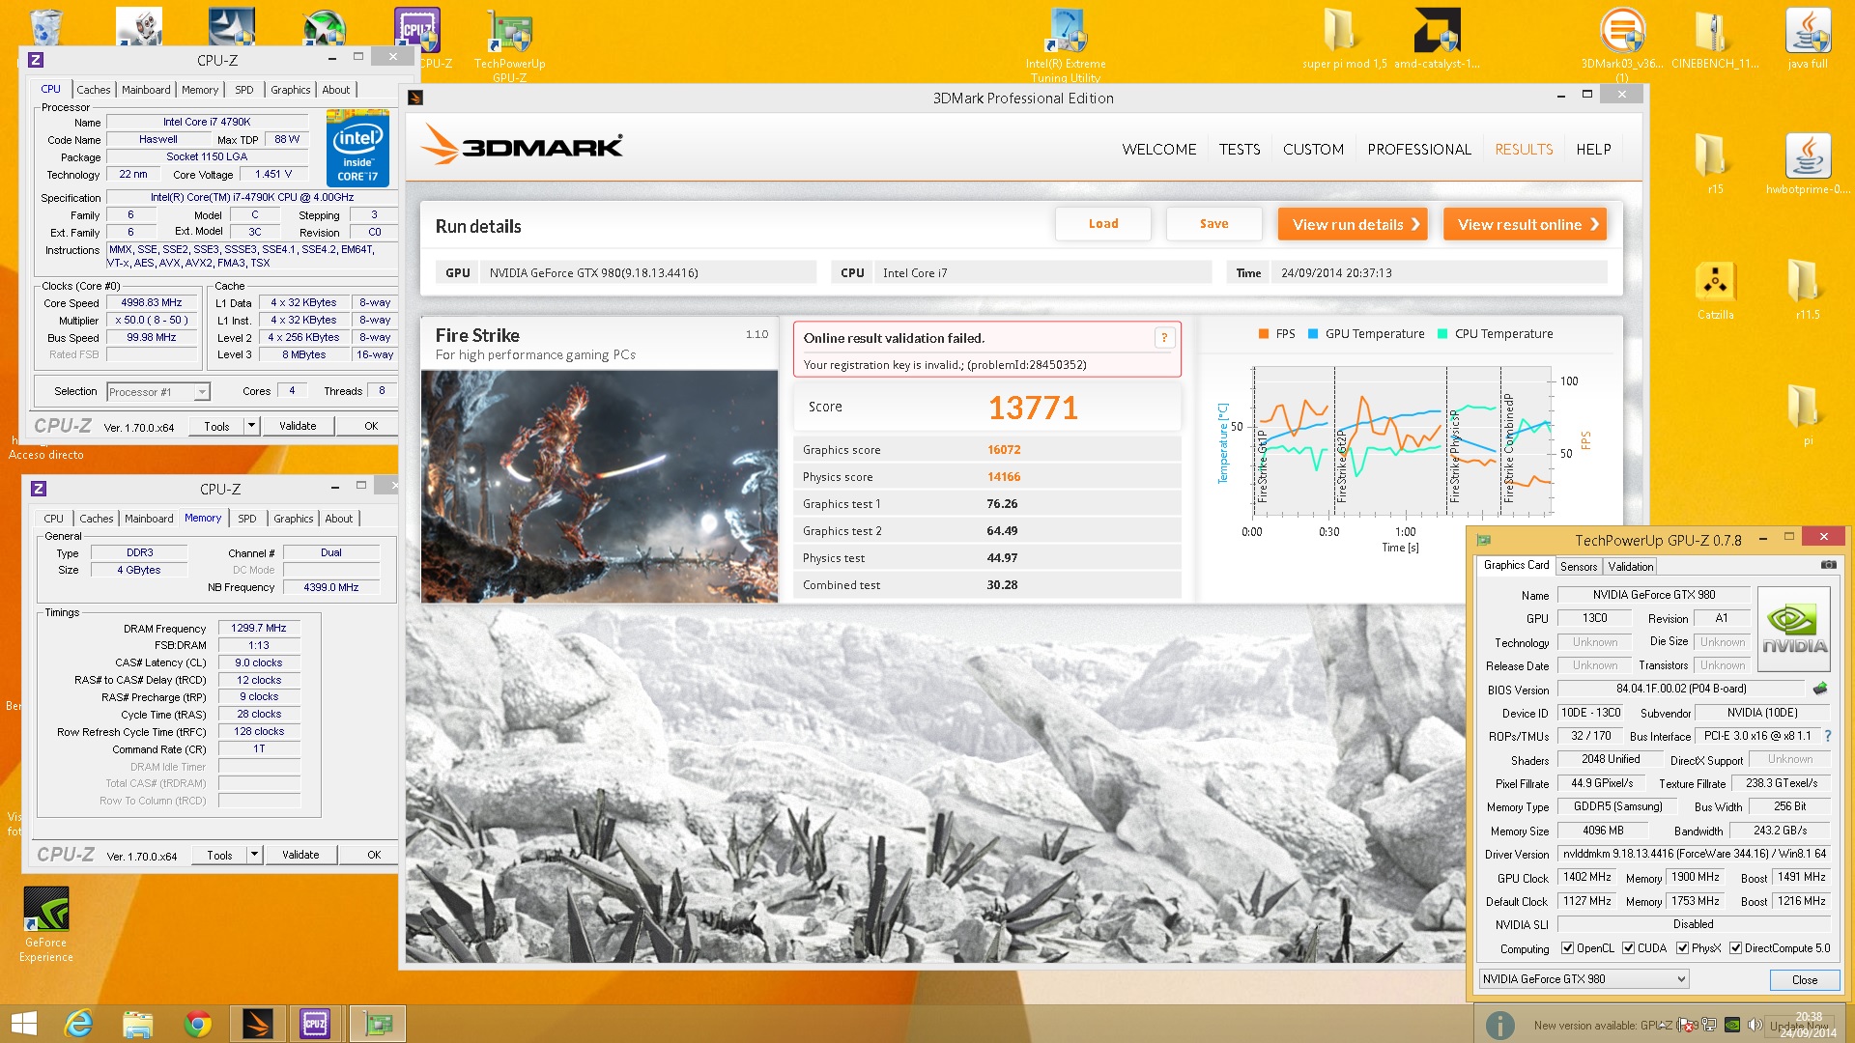
Task: Switch to the Sensors tab in GPU-Z
Action: pos(1578,567)
